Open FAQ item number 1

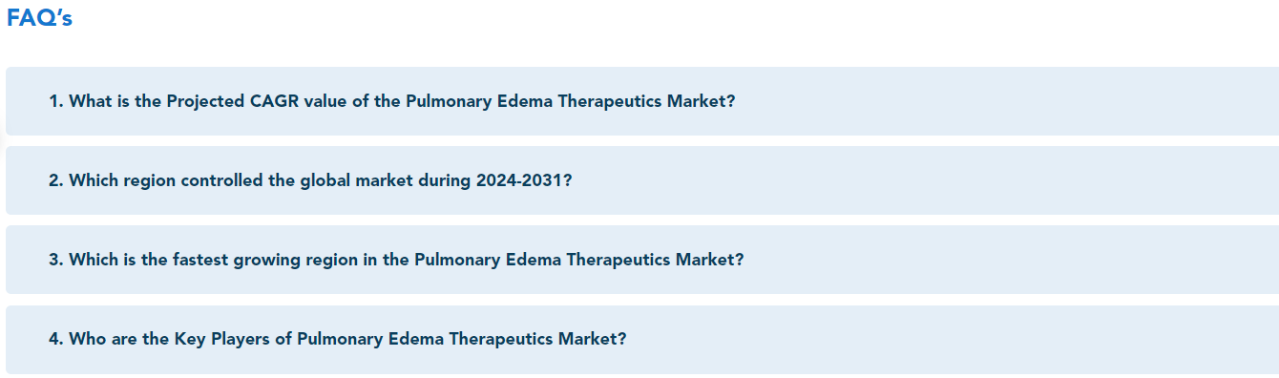click(x=641, y=101)
